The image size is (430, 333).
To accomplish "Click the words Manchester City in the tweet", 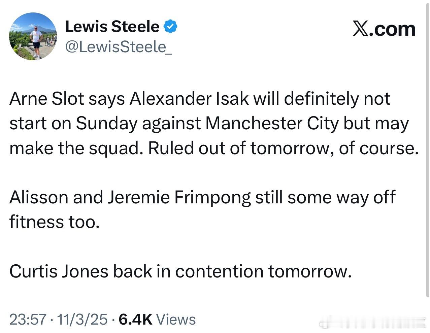I will (272, 124).
